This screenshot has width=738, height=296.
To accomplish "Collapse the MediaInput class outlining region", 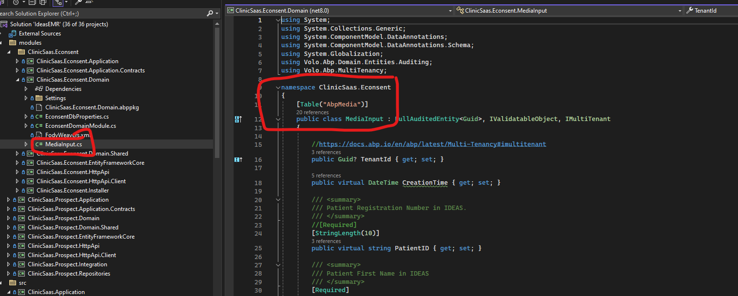I will point(278,119).
